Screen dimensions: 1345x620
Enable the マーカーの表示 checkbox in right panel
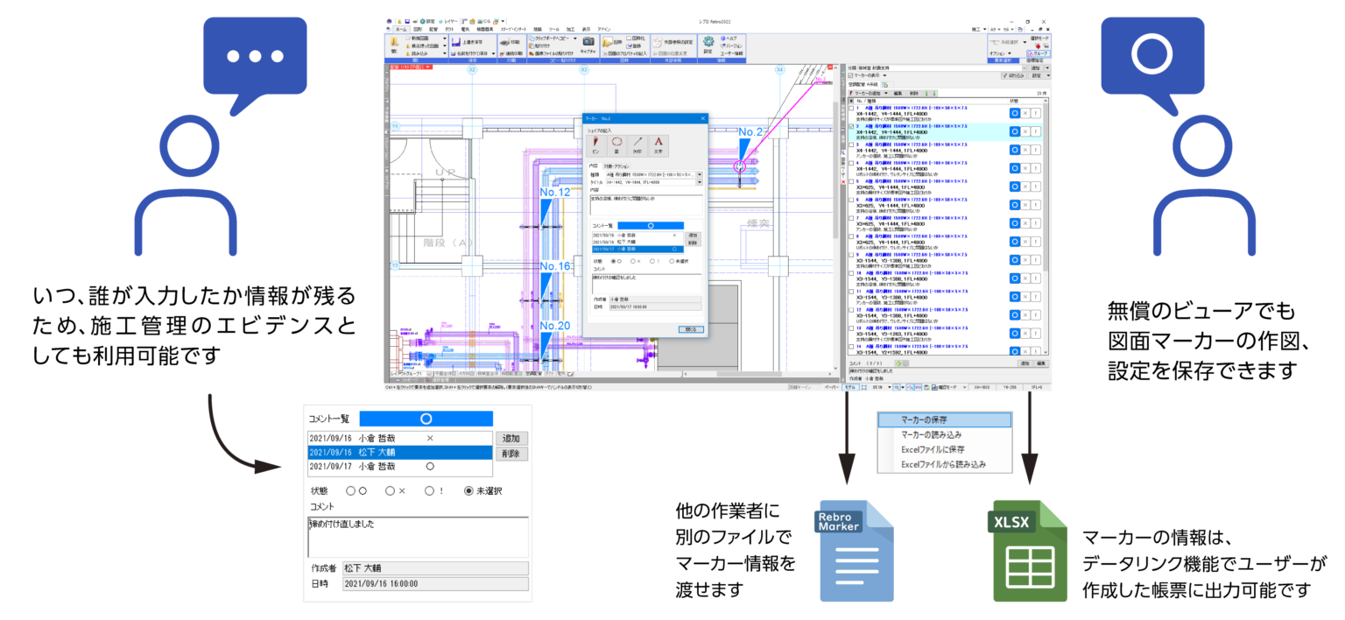coord(850,75)
